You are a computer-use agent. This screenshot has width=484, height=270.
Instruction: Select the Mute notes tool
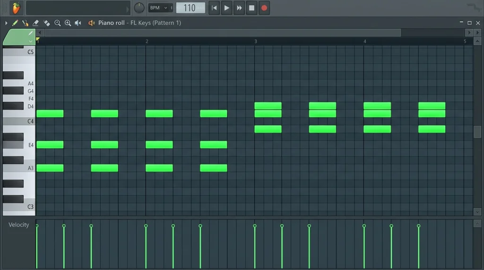click(47, 23)
